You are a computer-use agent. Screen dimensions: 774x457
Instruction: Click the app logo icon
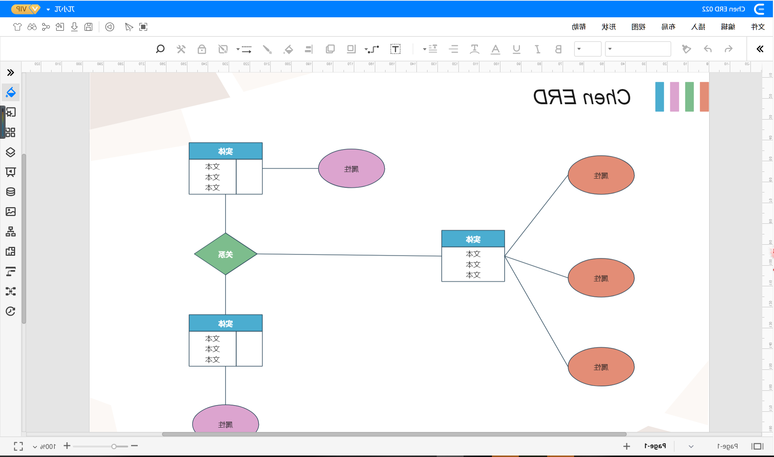tap(760, 9)
